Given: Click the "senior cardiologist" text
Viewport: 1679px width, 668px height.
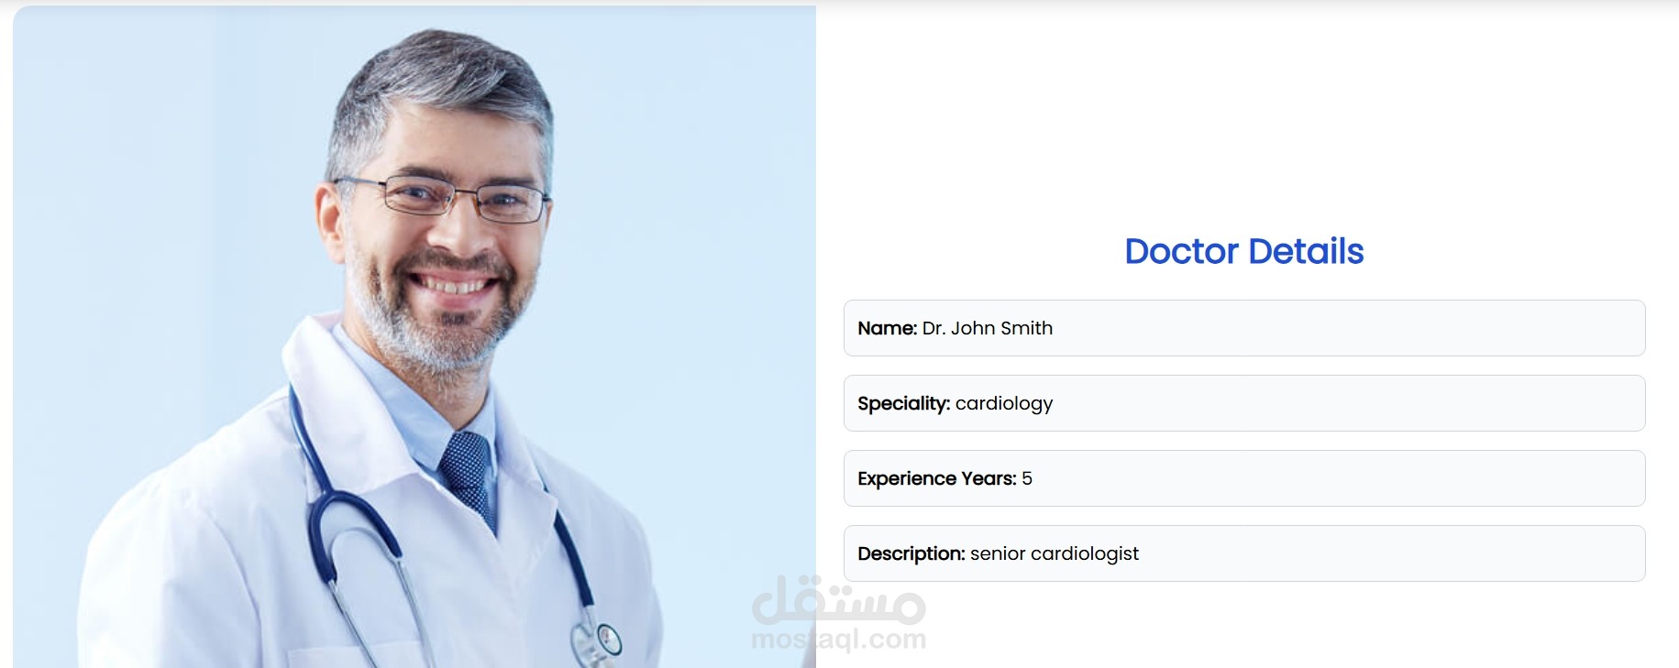Looking at the screenshot, I should pos(1055,553).
